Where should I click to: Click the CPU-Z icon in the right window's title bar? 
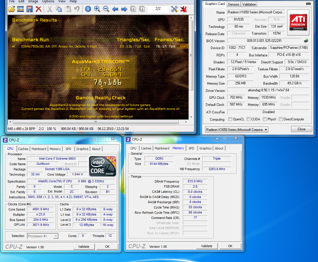click(128, 140)
